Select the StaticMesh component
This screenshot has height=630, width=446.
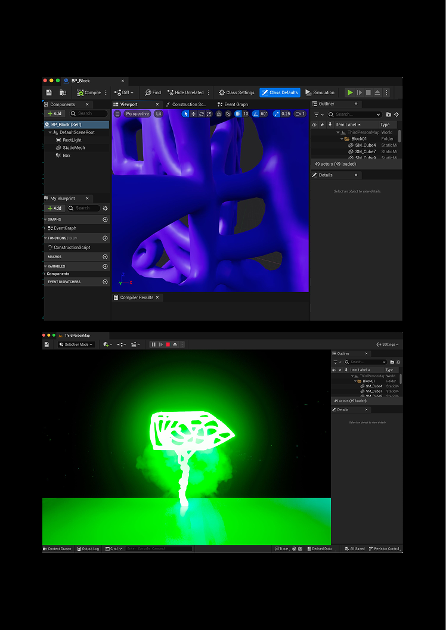(x=73, y=147)
